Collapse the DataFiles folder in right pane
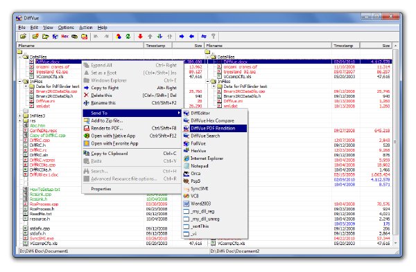416x272 pixels. click(x=208, y=57)
